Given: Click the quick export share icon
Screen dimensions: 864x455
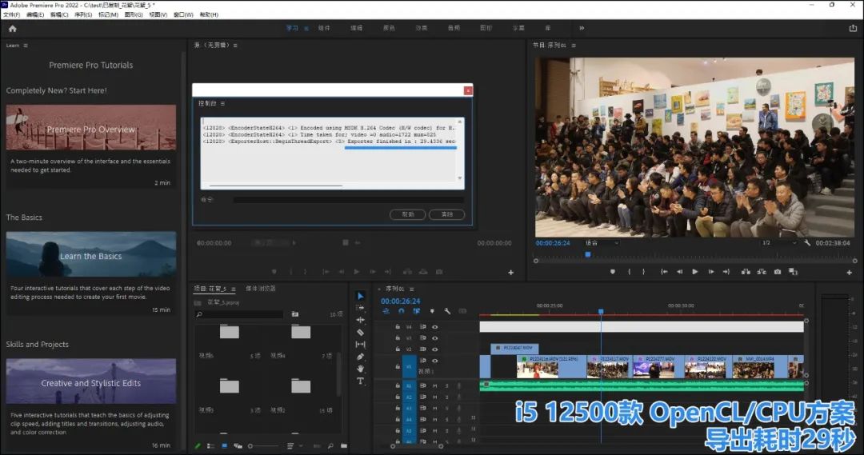Looking at the screenshot, I should [852, 28].
